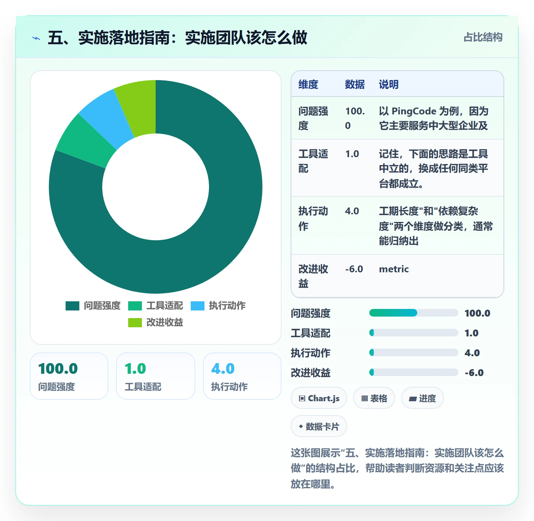Image resolution: width=534 pixels, height=521 pixels.
Task: Toggle the 执行动作 legend entry
Action: tap(218, 306)
